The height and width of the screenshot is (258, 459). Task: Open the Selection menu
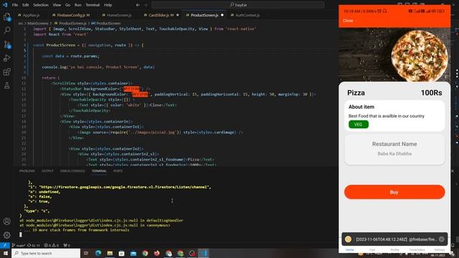(x=41, y=5)
